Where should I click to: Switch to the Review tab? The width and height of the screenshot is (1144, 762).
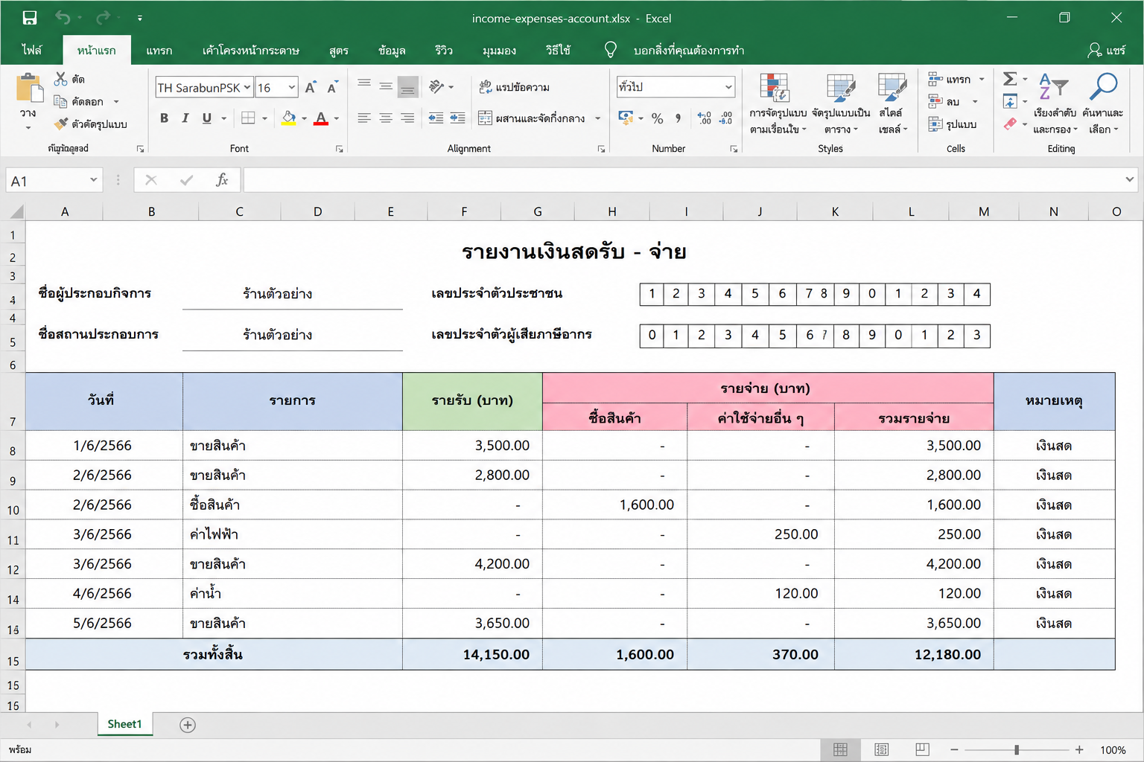[x=444, y=50]
